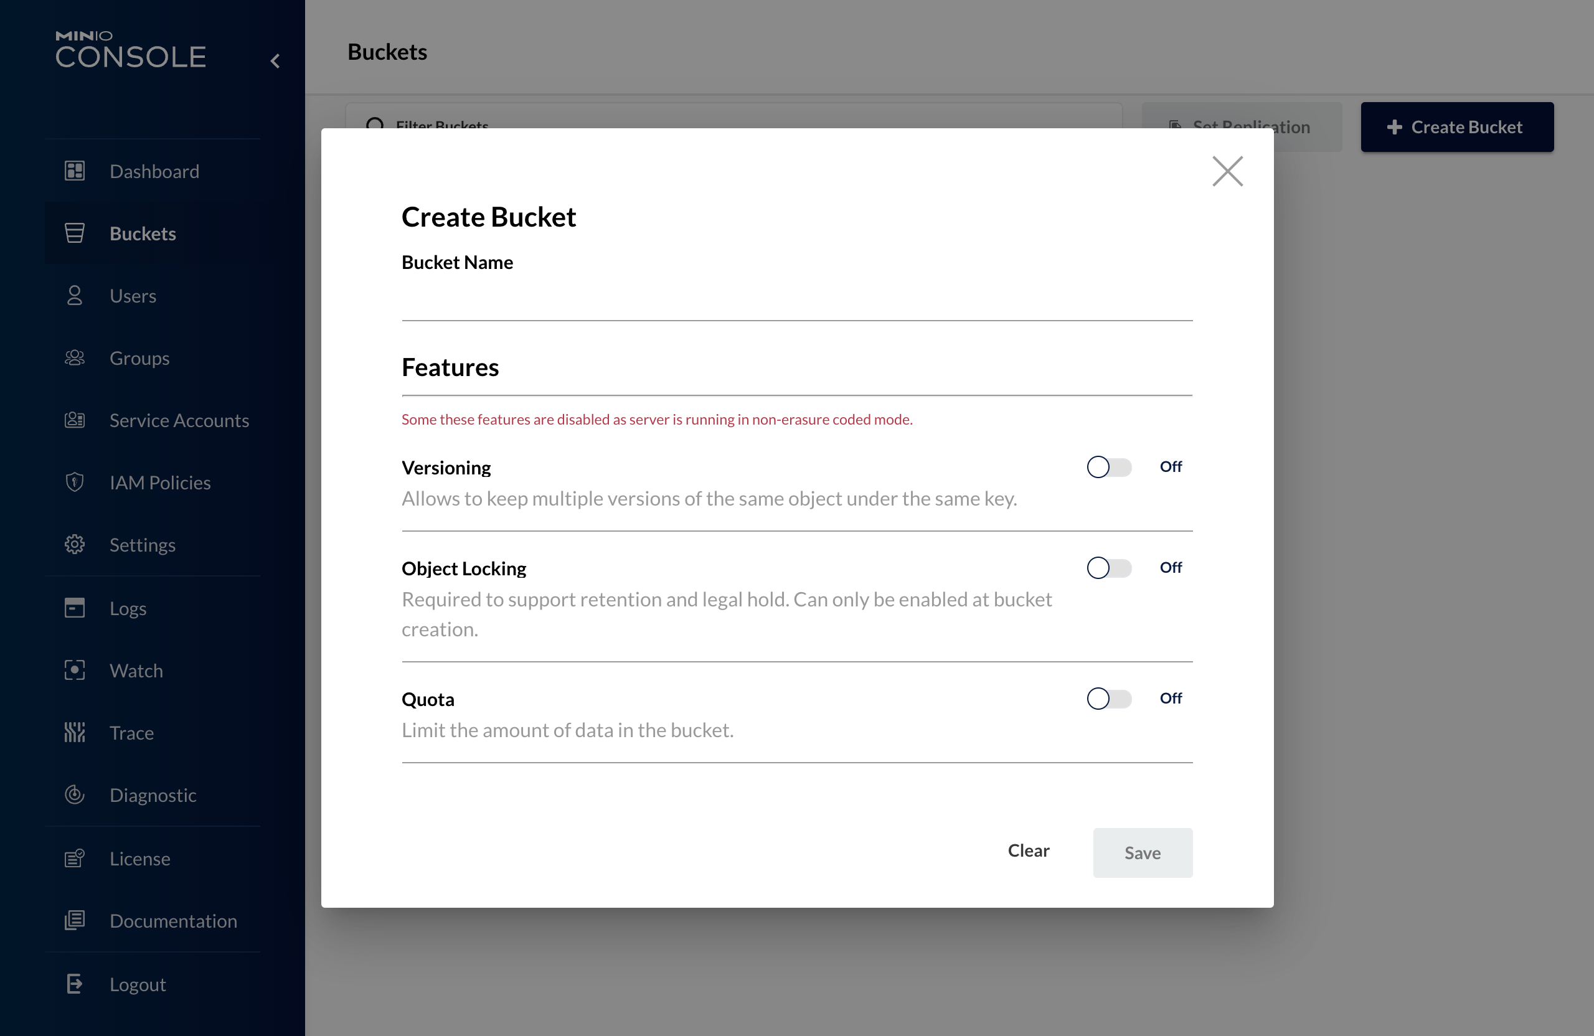Click the Dashboard icon in sidebar

click(x=74, y=171)
